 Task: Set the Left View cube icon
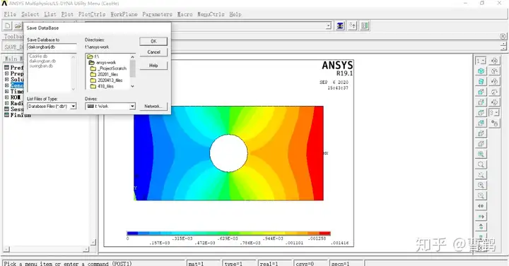click(x=481, y=133)
